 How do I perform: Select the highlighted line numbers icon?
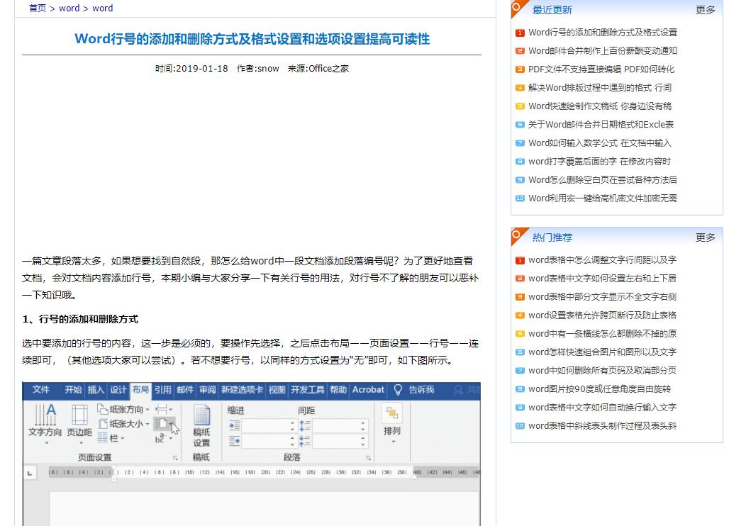pos(162,422)
